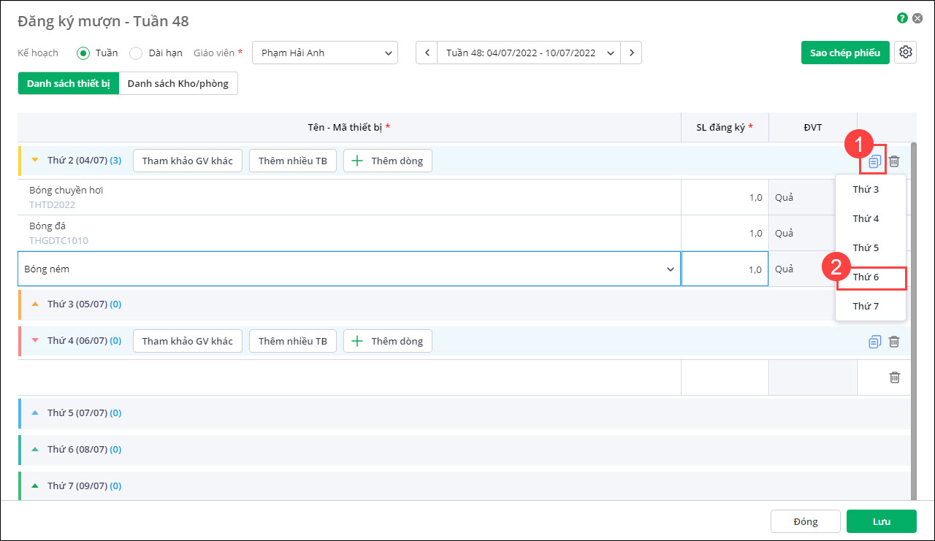
Task: Click Thêm dòng in Thứ 4 row
Action: (388, 341)
